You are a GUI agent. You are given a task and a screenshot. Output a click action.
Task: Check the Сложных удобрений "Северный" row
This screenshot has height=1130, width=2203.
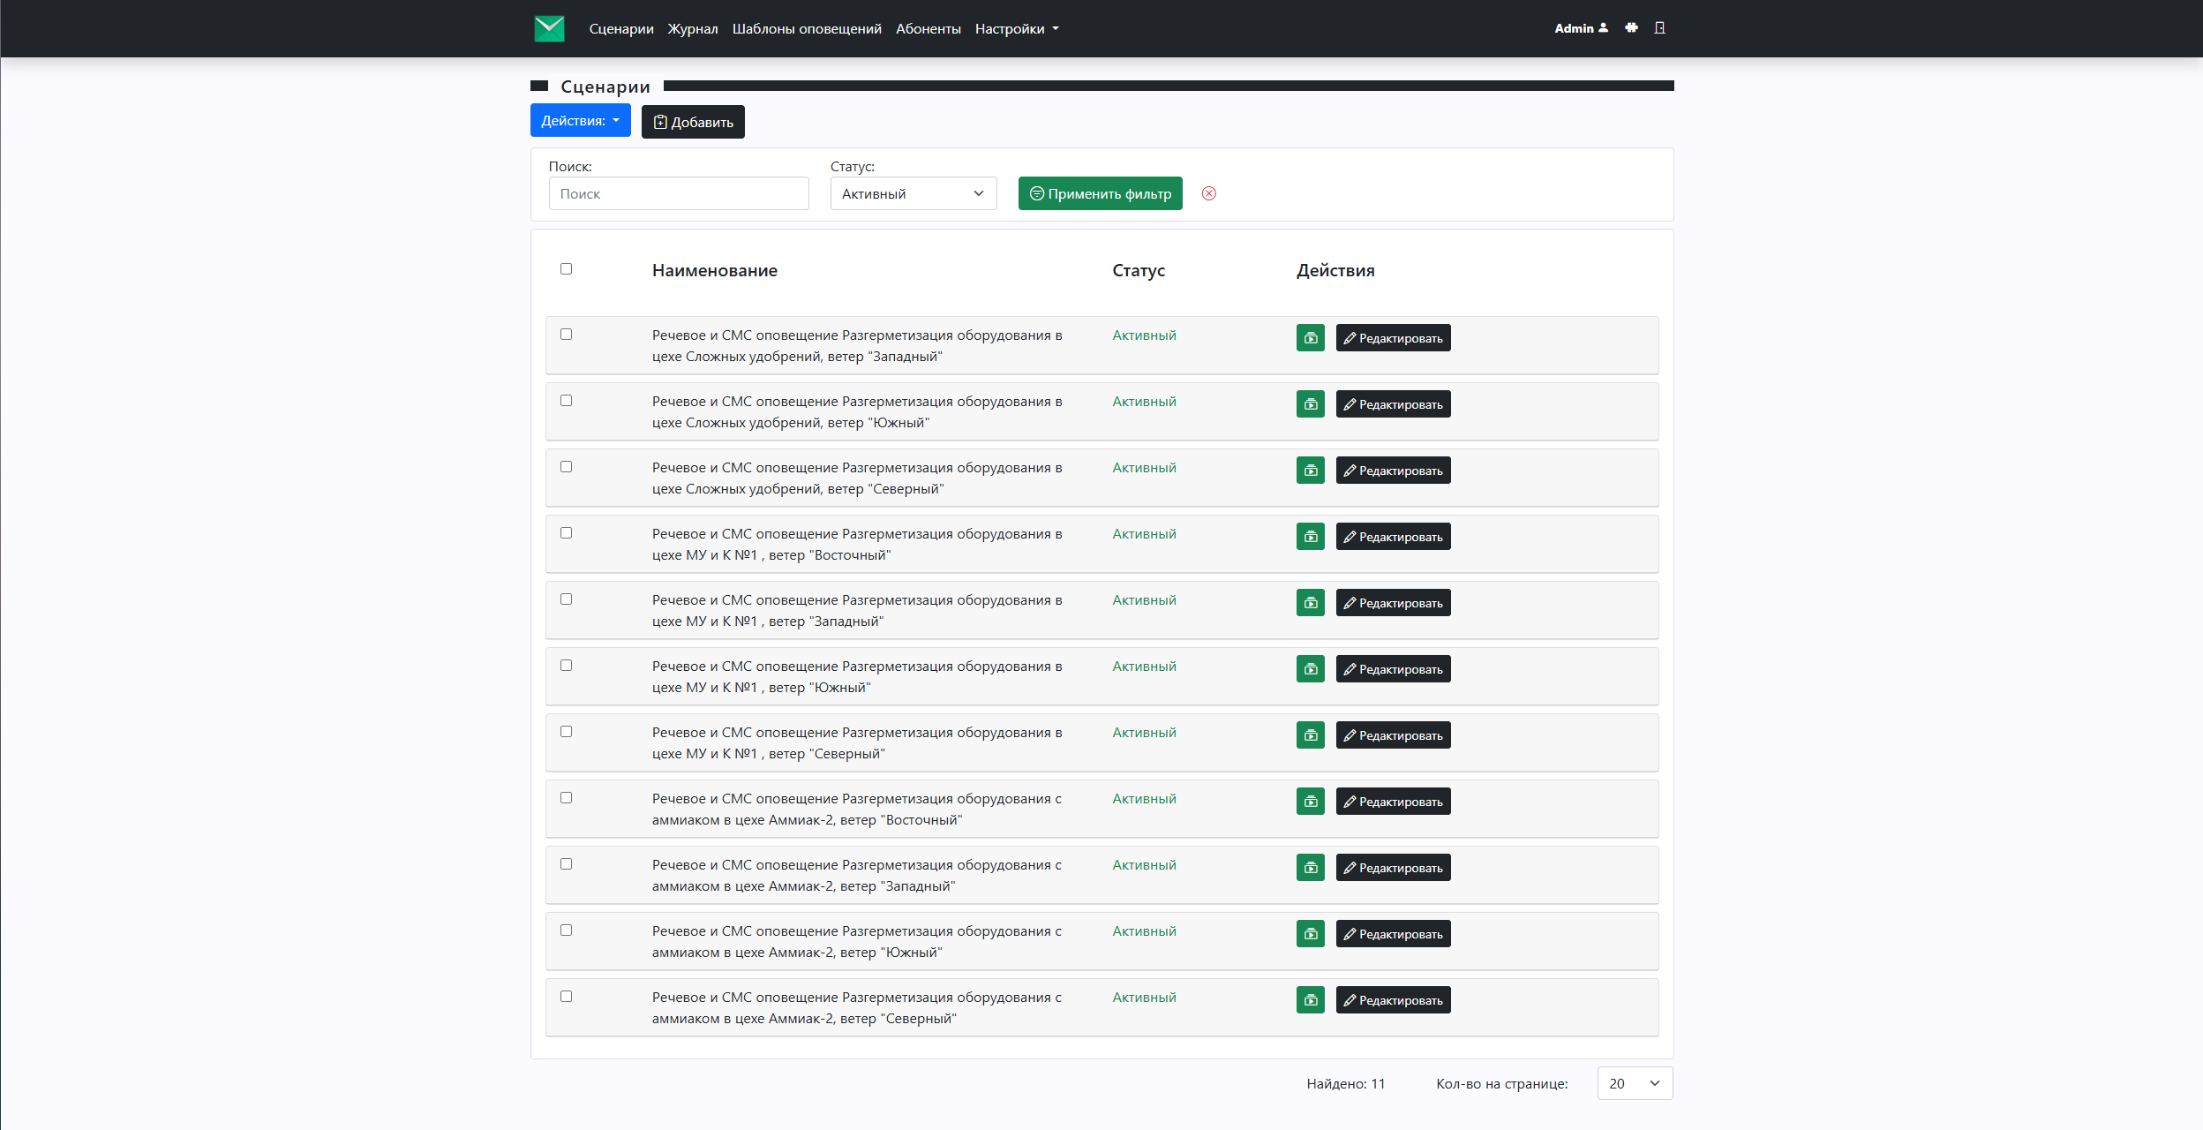(567, 467)
